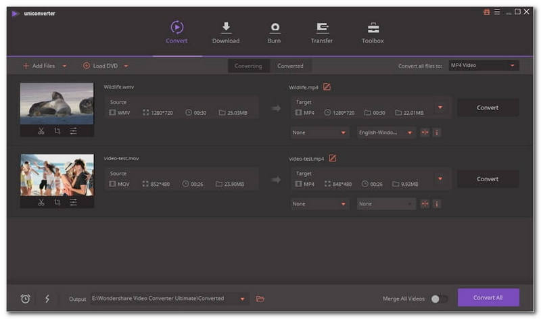This screenshot has height=319, width=541.
Task: Select the Converted tab
Action: point(290,66)
